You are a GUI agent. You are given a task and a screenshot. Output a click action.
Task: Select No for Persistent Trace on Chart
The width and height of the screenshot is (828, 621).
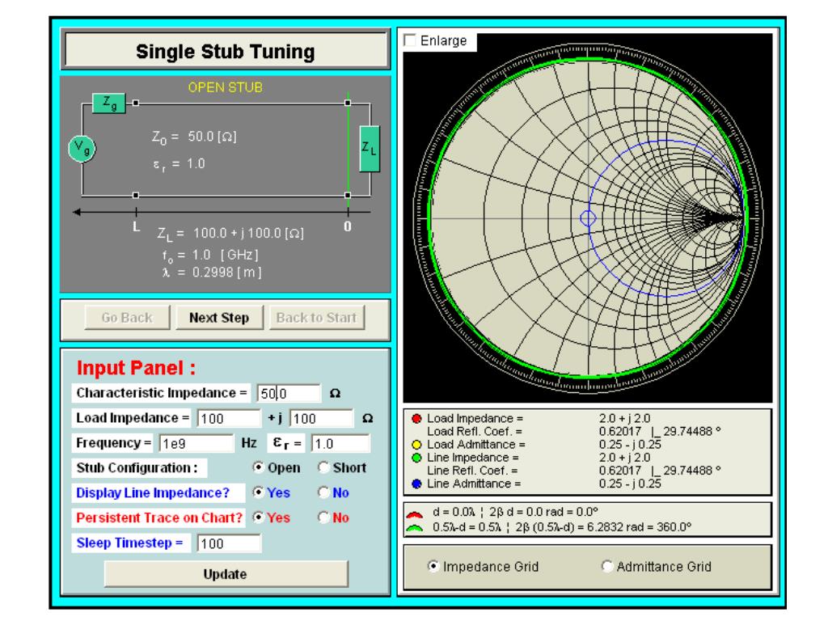(323, 517)
